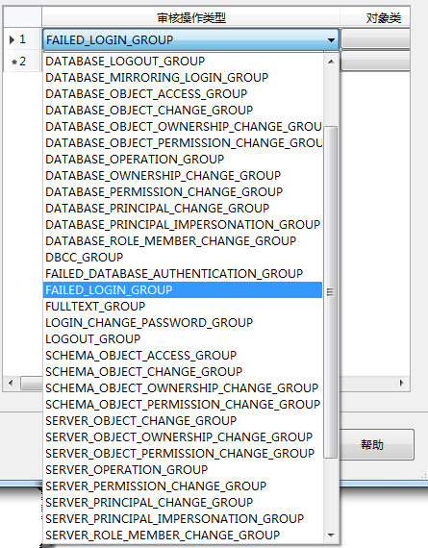Click the row 1 object class cell button

pos(375,38)
